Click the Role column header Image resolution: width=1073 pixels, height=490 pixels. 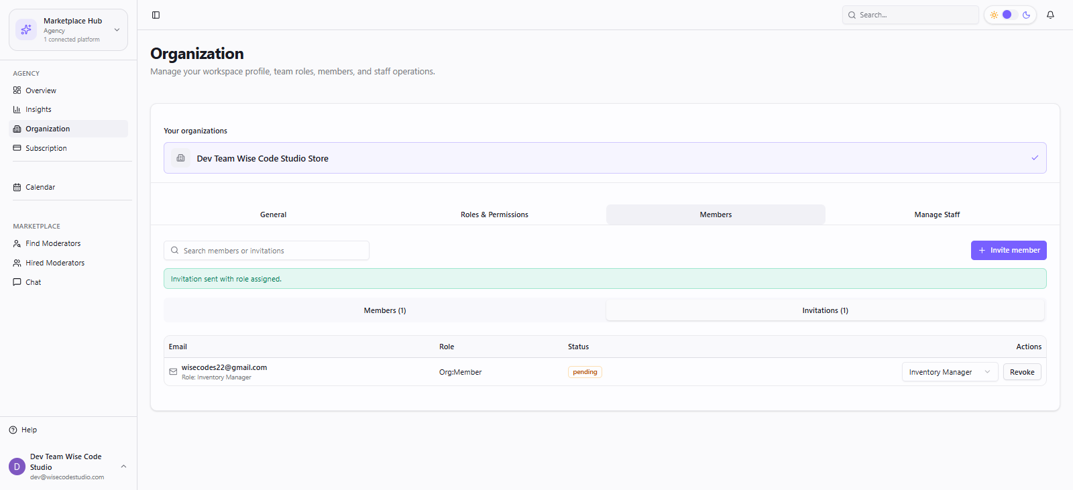(447, 347)
